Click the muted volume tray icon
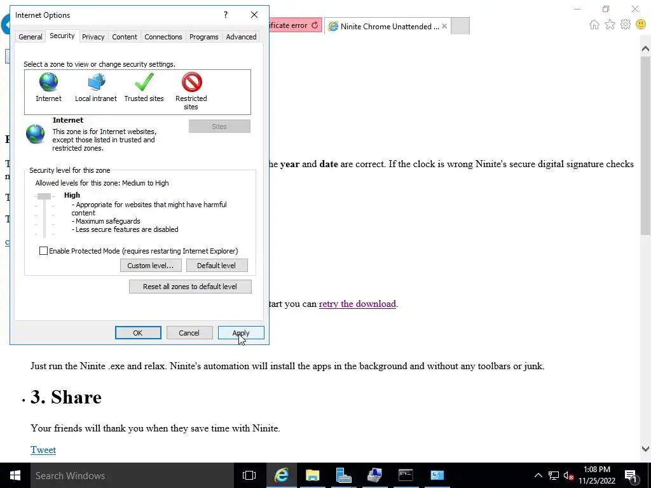Screen dimensions: 651x488 pyautogui.click(x=568, y=475)
